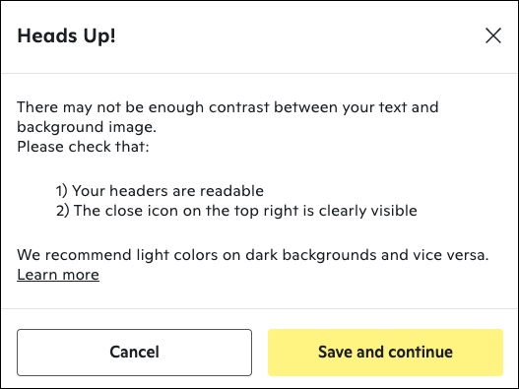
Task: Click the '2)' numbered checklist item
Action: [x=236, y=211]
